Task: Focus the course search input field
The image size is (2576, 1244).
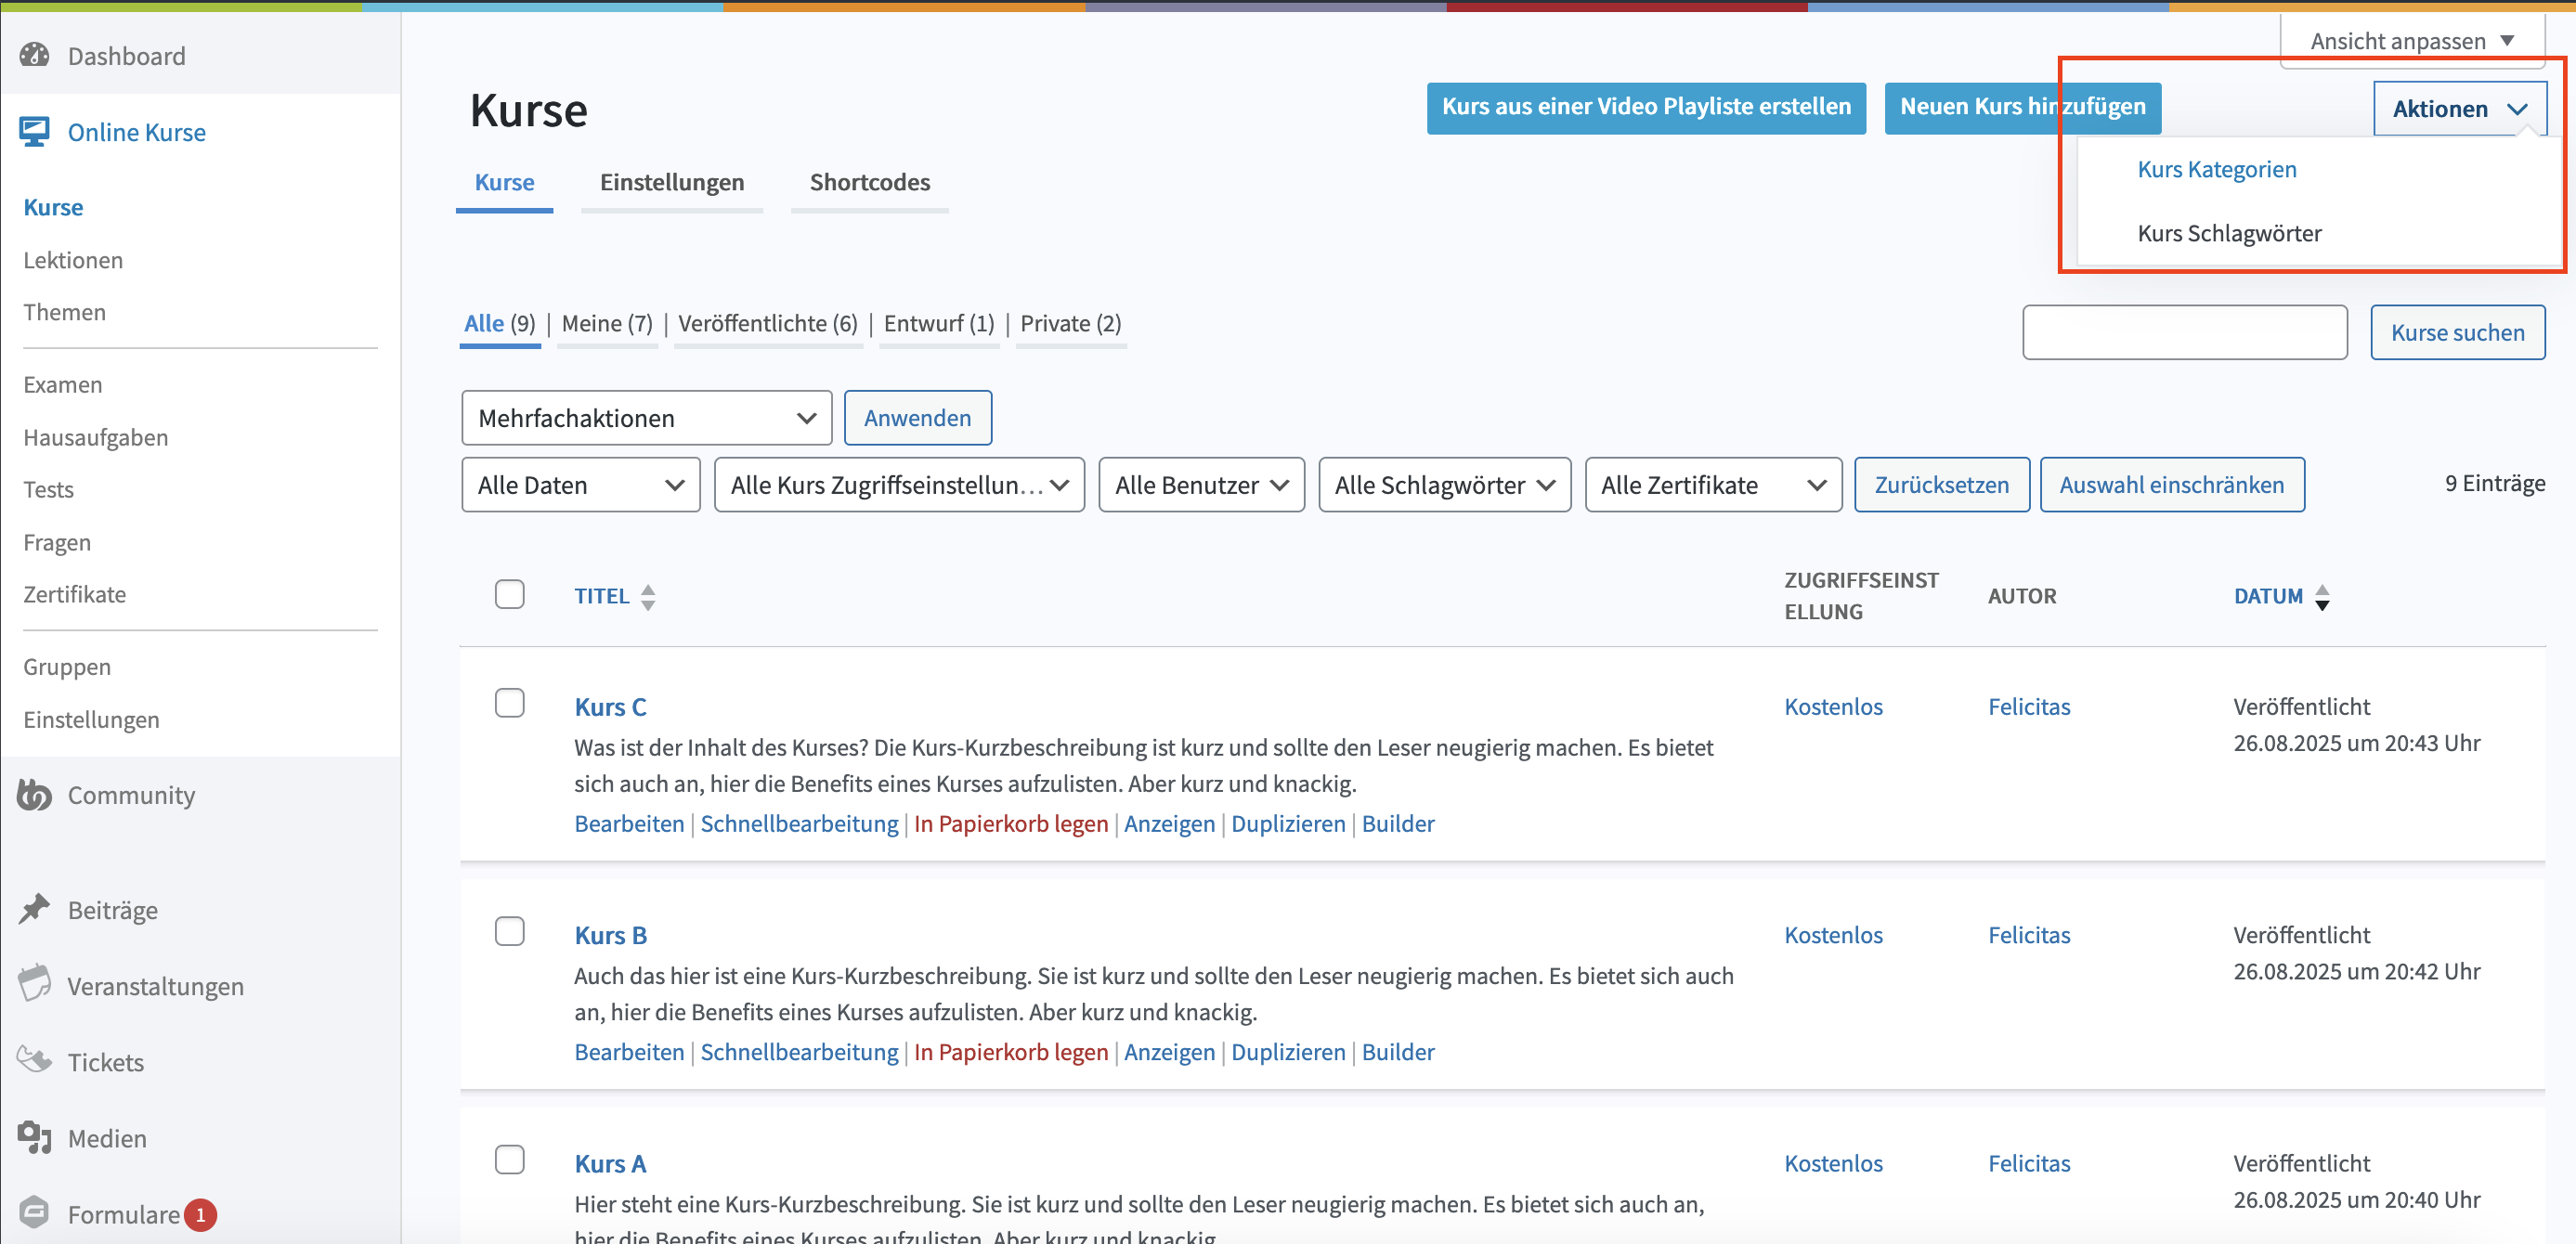Action: point(2184,332)
